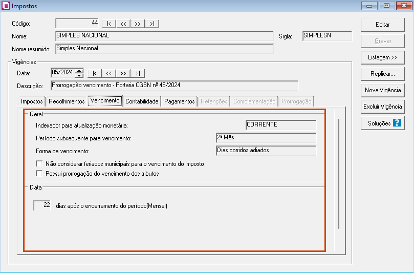Go to last record next to Código

(x=152, y=24)
